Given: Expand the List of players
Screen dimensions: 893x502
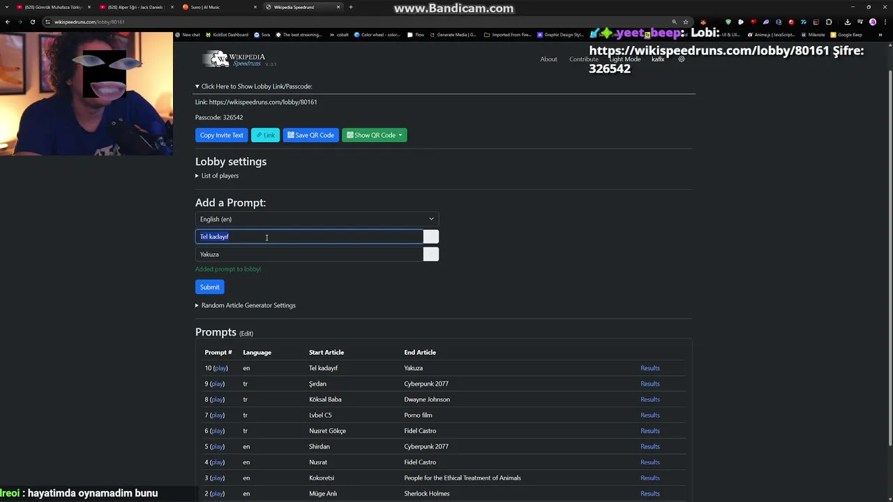Looking at the screenshot, I should 217,176.
